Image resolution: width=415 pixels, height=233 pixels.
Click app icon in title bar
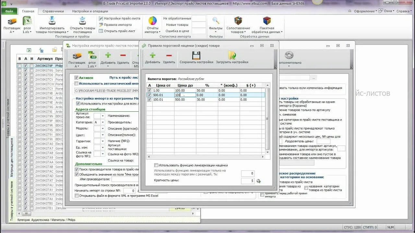(x=4, y=3)
